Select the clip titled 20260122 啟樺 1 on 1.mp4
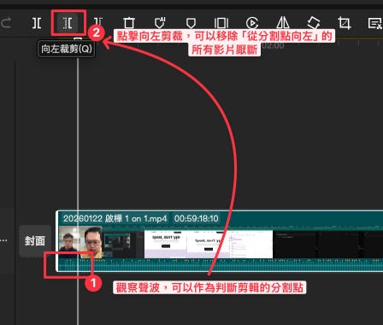This screenshot has width=383, height=325. (x=115, y=219)
